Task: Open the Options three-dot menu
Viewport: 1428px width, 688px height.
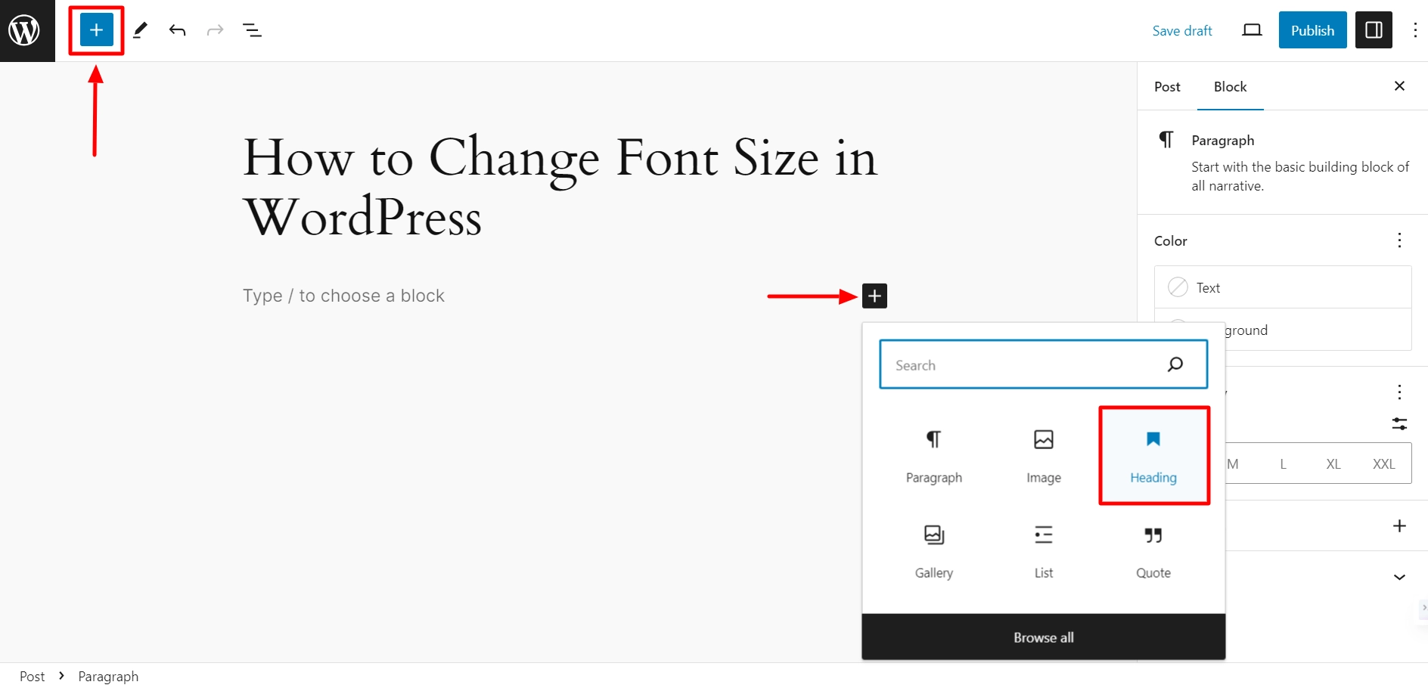Action: (x=1414, y=30)
